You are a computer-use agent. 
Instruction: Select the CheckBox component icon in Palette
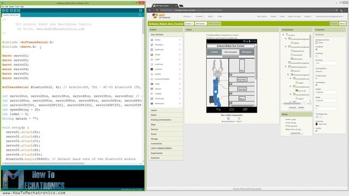pyautogui.click(x=152, y=45)
